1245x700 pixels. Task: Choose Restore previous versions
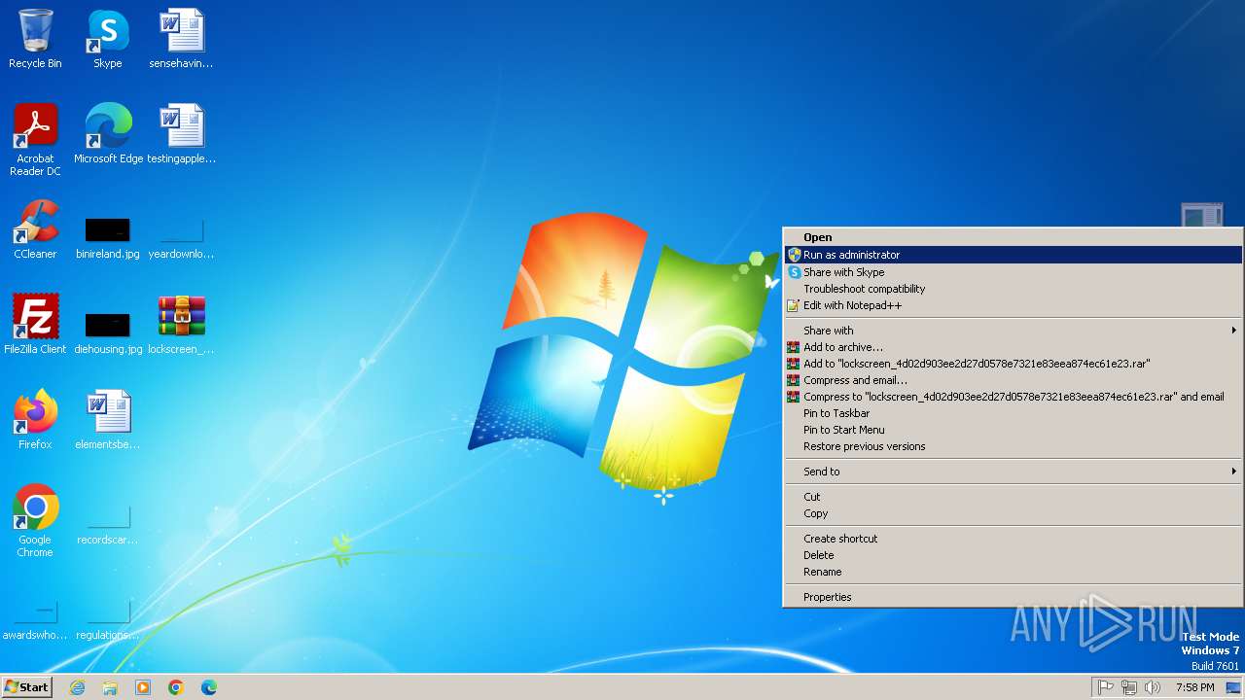point(1014,446)
